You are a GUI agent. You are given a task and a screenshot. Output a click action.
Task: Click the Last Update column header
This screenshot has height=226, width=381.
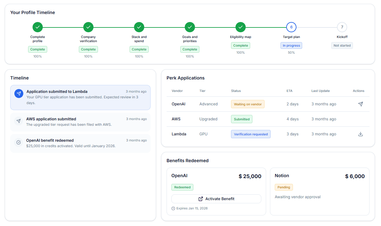(x=320, y=91)
